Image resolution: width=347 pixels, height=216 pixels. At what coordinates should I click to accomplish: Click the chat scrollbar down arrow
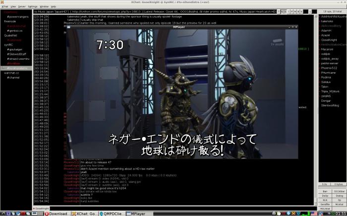tap(316, 204)
